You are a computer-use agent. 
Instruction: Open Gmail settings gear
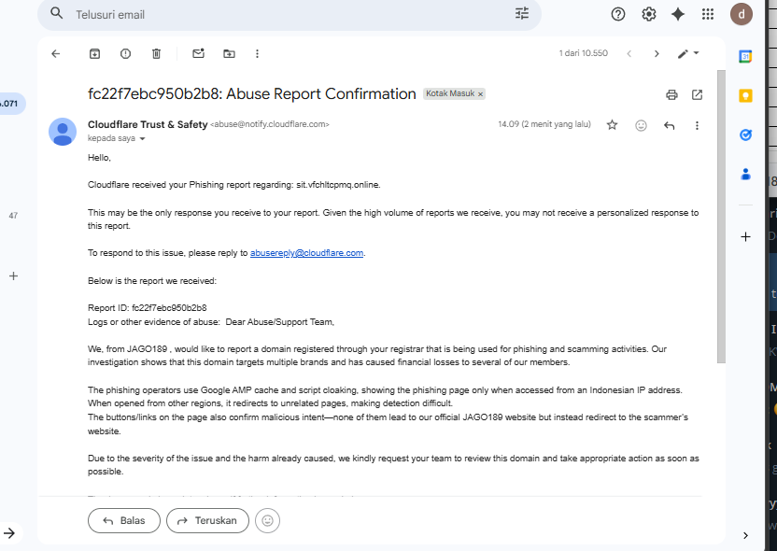649,14
